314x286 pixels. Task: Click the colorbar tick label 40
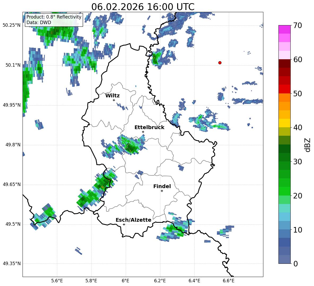click(x=297, y=128)
